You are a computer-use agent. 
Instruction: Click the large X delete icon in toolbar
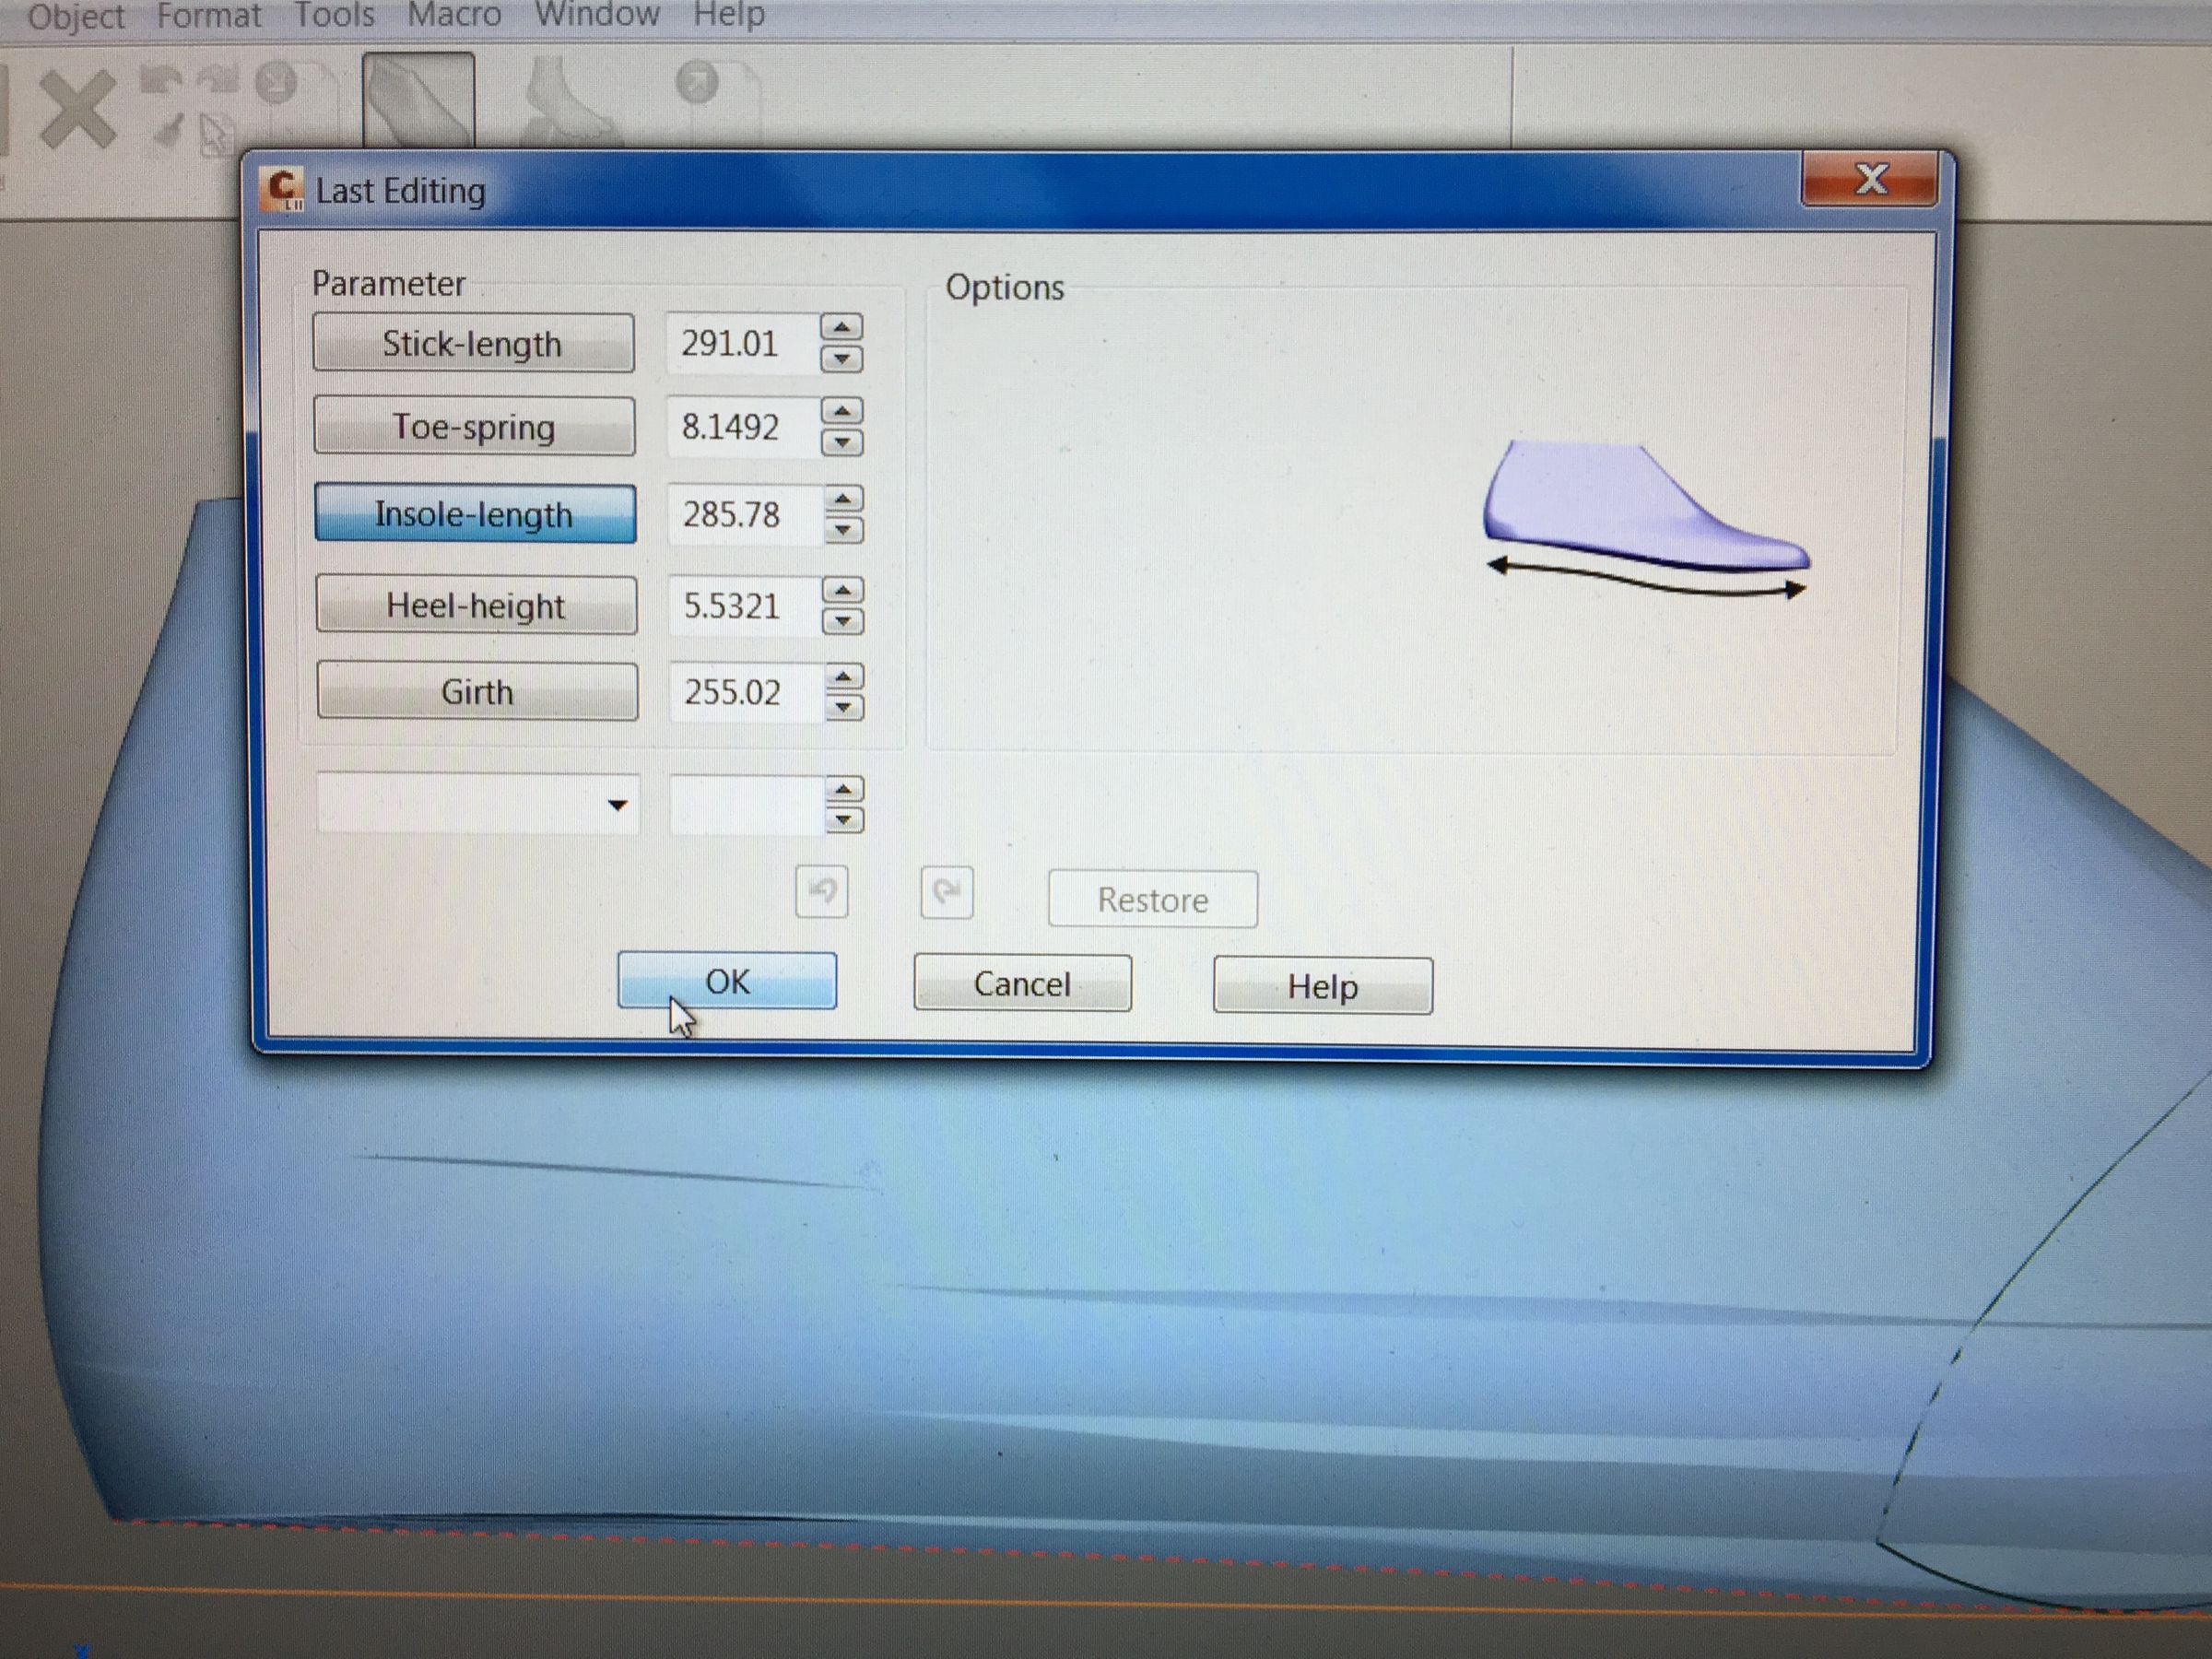tap(77, 110)
